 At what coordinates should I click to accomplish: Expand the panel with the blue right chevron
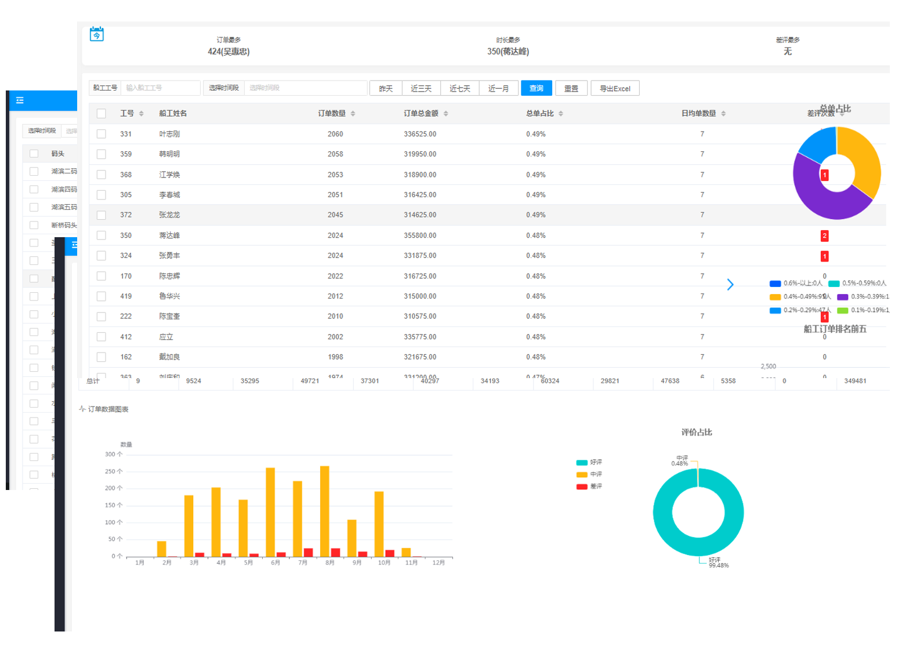pyautogui.click(x=730, y=284)
